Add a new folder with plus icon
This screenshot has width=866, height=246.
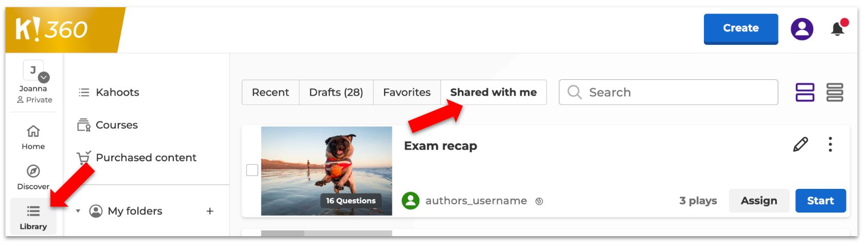tap(210, 211)
